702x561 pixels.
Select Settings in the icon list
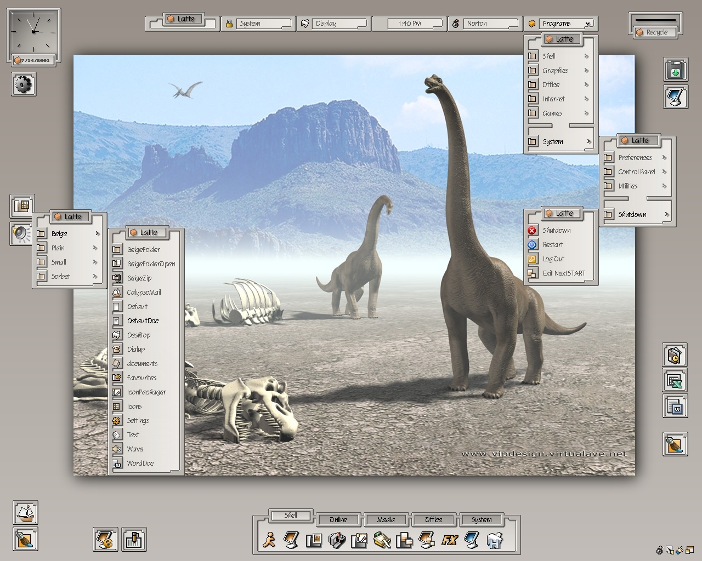point(145,420)
